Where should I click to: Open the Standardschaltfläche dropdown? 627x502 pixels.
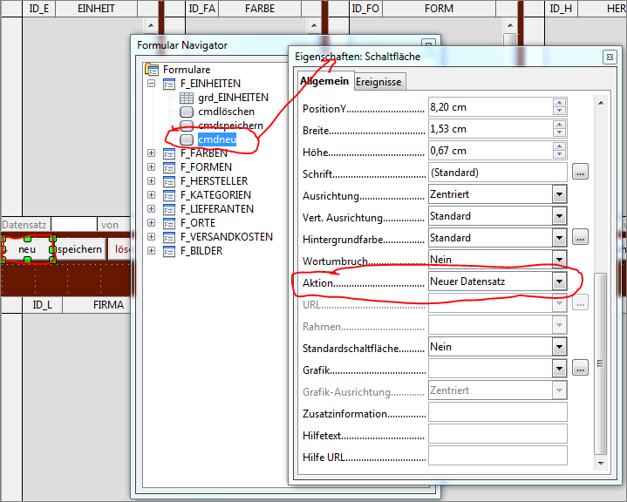[560, 347]
